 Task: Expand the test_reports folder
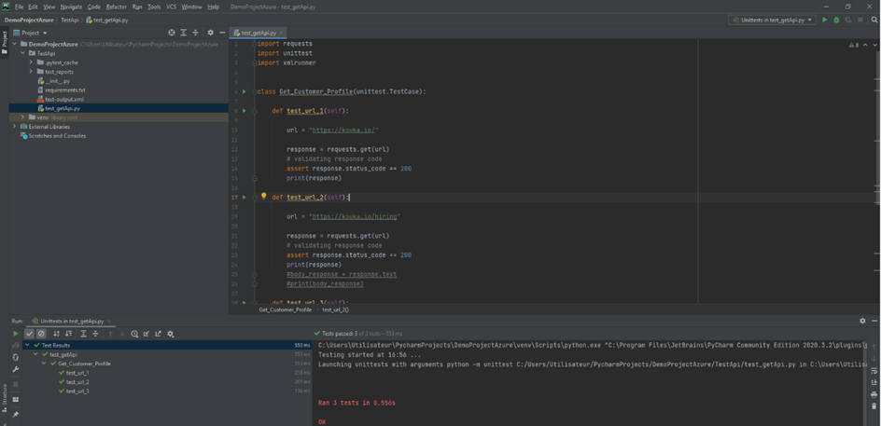pos(31,72)
